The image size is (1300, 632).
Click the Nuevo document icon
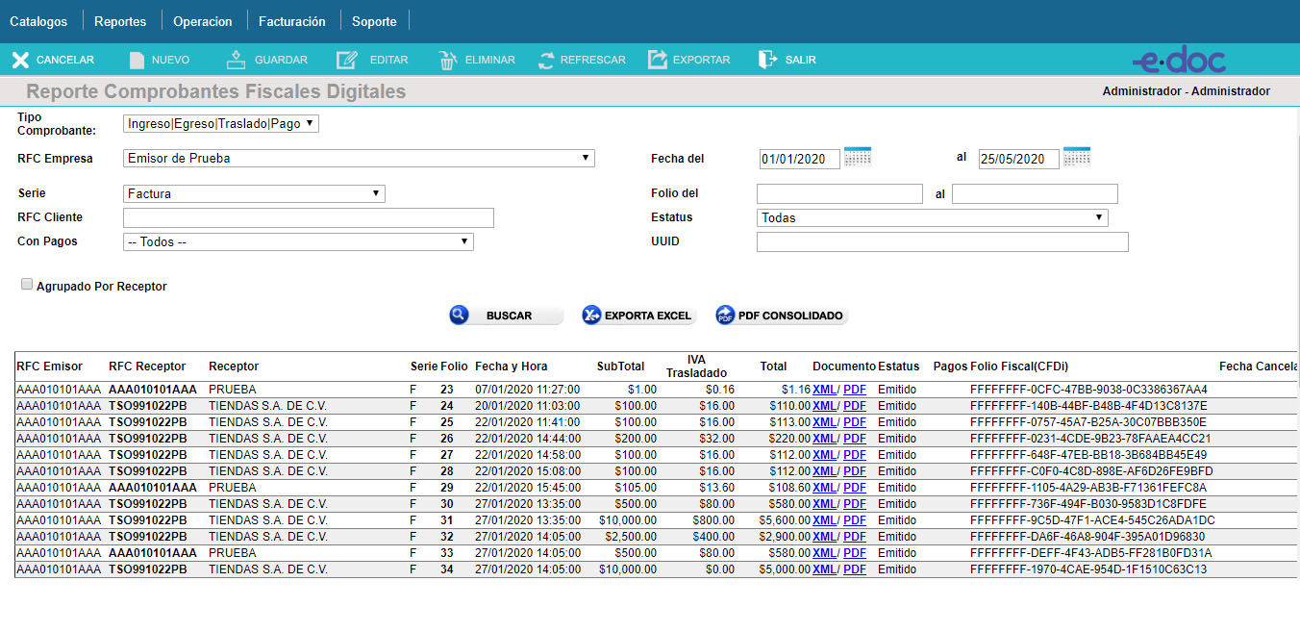pos(137,61)
